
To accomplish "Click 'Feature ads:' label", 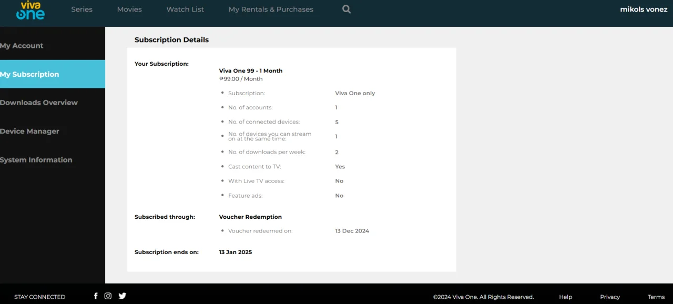I will click(x=245, y=196).
